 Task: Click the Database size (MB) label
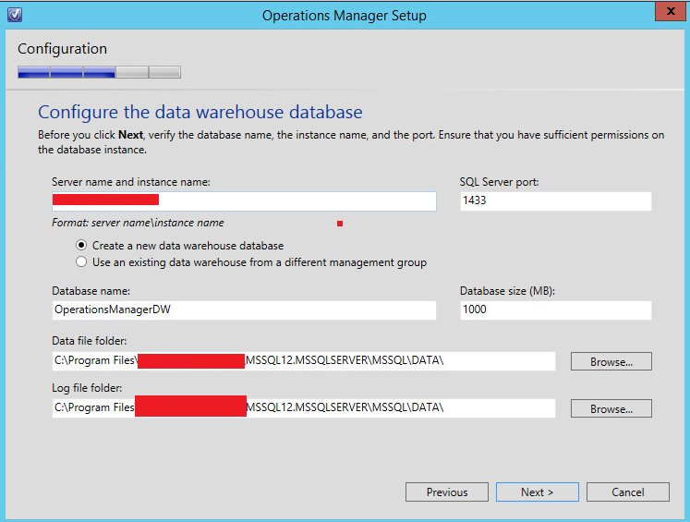[507, 291]
